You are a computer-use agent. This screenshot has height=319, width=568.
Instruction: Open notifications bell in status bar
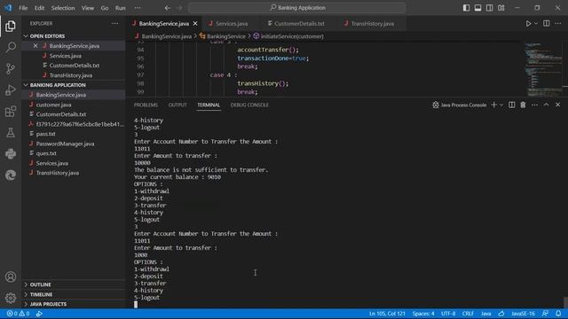pyautogui.click(x=558, y=314)
